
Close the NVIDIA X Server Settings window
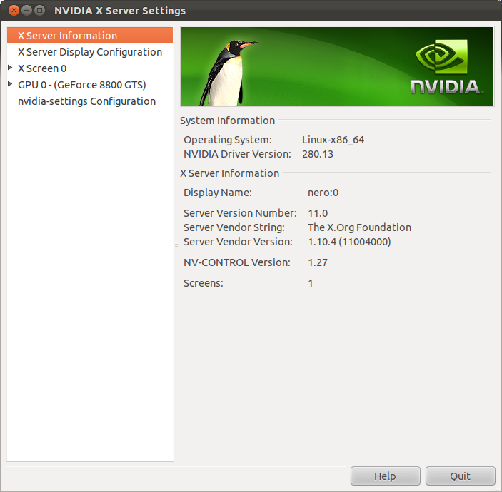click(x=14, y=11)
